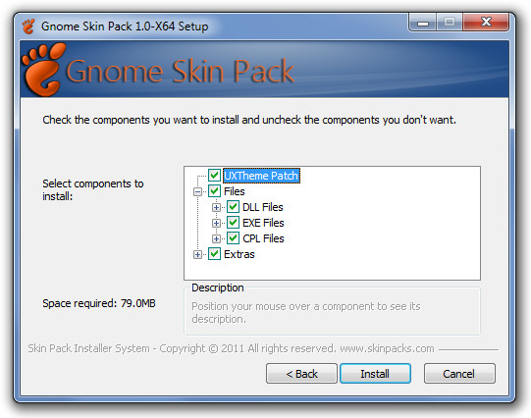
Task: Uncheck the DLL Files checkbox
Action: [x=233, y=207]
